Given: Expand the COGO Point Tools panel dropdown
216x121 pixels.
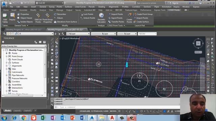Looking at the screenshot, I should coord(116,26).
